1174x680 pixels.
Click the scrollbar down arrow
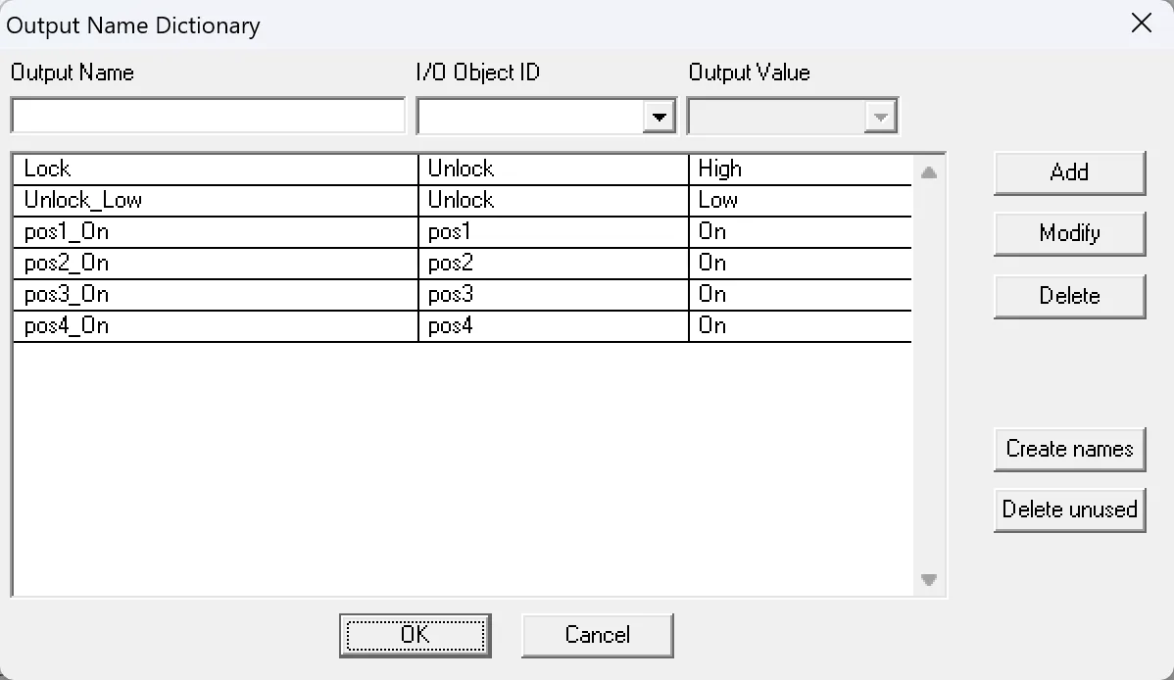click(x=929, y=579)
